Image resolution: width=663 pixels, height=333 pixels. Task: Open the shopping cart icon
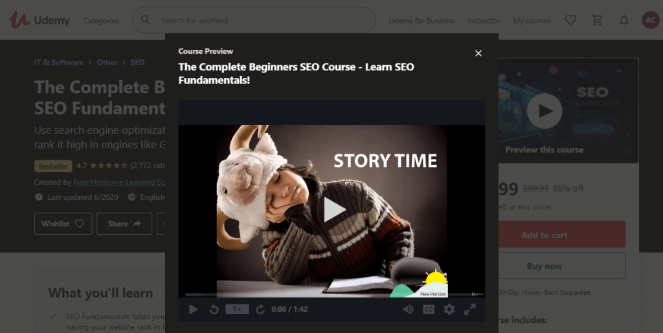tap(597, 20)
